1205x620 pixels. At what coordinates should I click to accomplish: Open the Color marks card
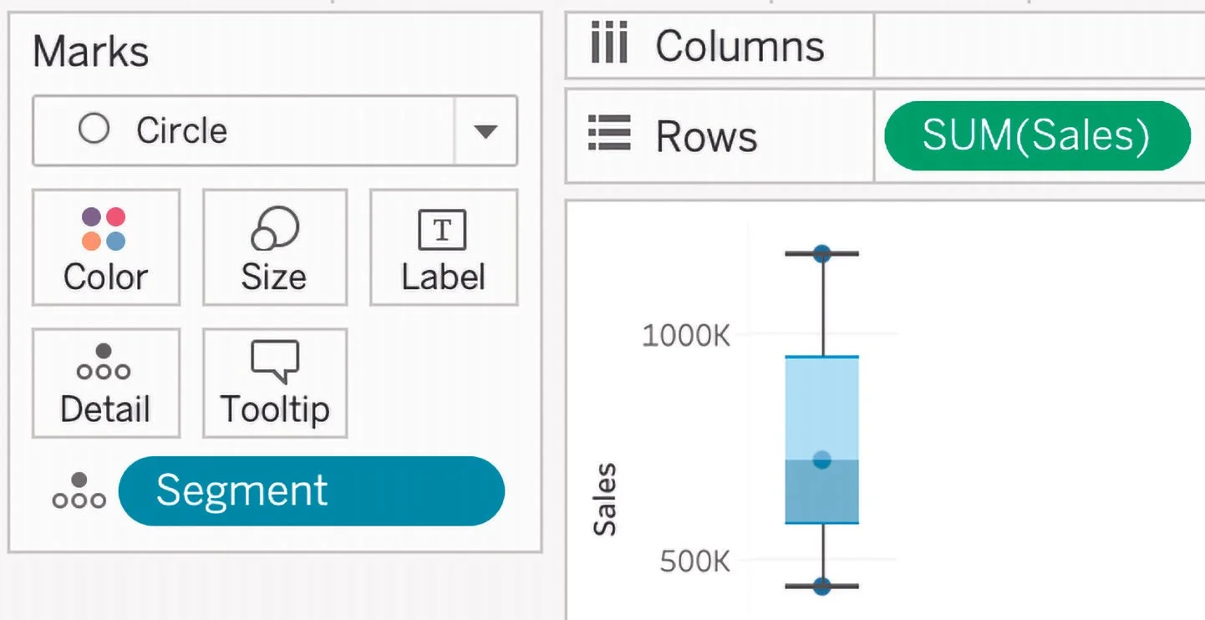pos(106,247)
